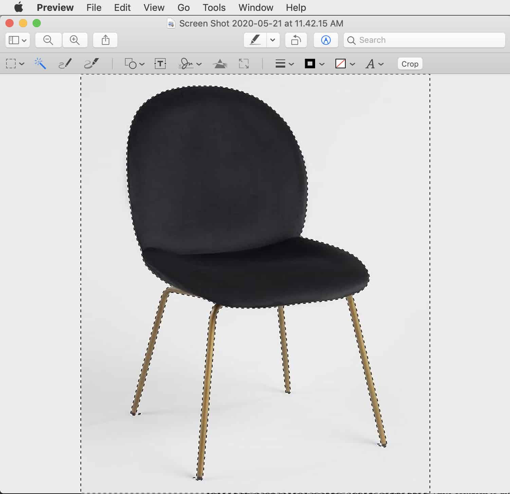
Task: Select the Text tool
Action: 160,64
